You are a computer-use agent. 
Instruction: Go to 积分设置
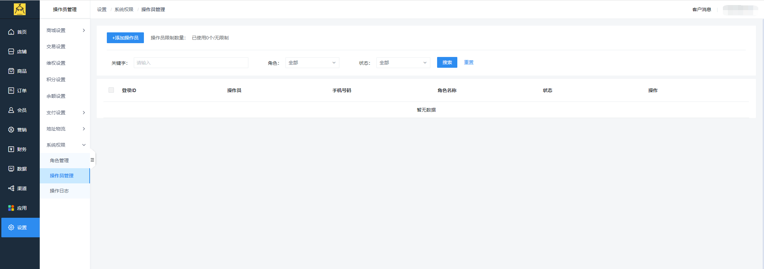click(x=56, y=80)
